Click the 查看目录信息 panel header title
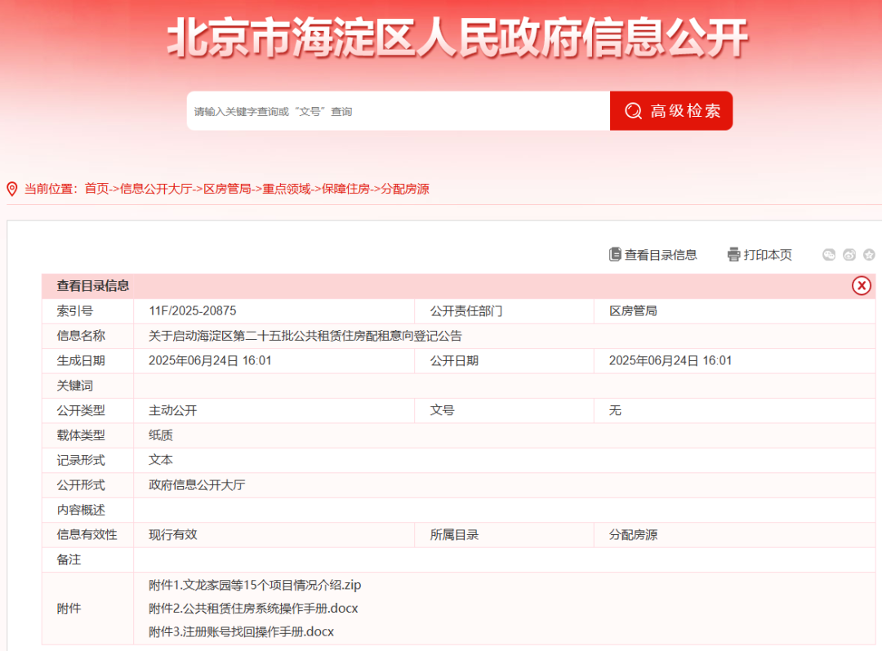Image resolution: width=882 pixels, height=651 pixels. click(93, 286)
